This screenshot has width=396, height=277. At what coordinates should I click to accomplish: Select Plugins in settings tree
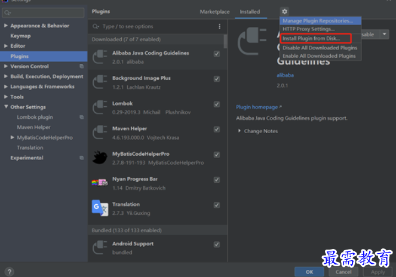coord(44,56)
